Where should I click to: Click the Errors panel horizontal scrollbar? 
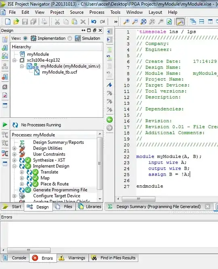[29, 250]
